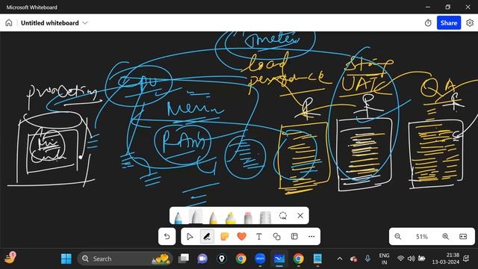Open the heart reactions tool

[x=242, y=236]
